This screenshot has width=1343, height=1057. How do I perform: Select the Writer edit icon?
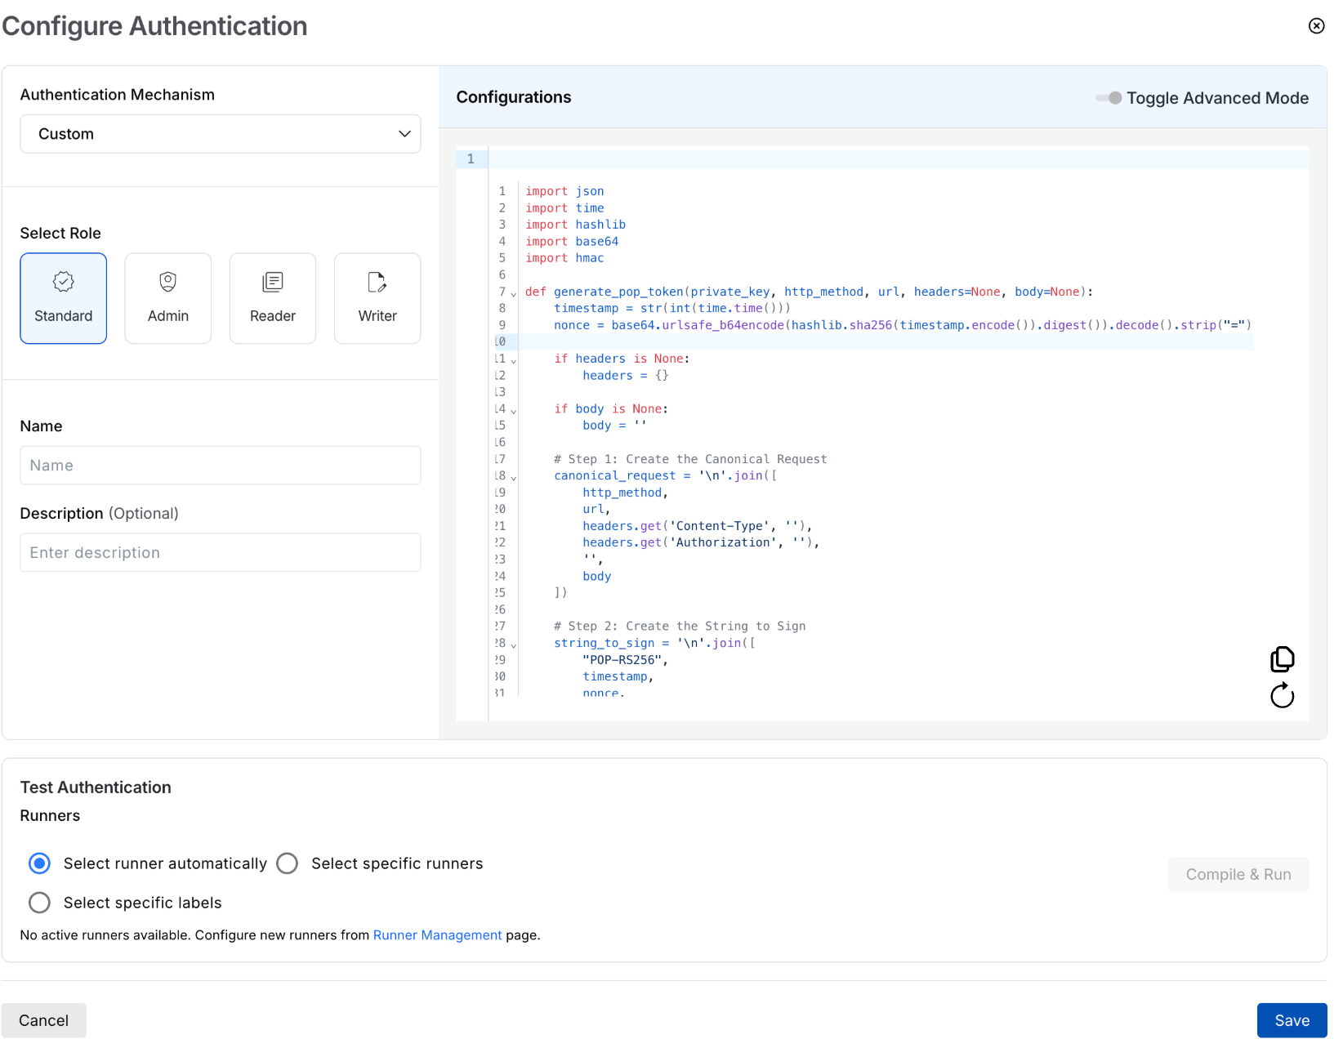(x=377, y=282)
